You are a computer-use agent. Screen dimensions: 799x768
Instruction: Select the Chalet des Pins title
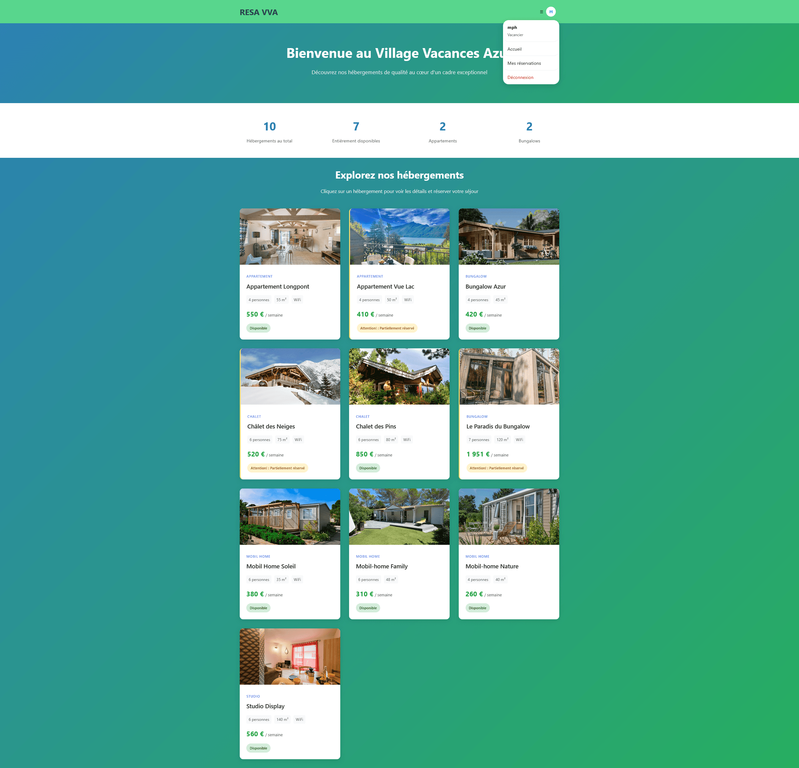point(376,426)
